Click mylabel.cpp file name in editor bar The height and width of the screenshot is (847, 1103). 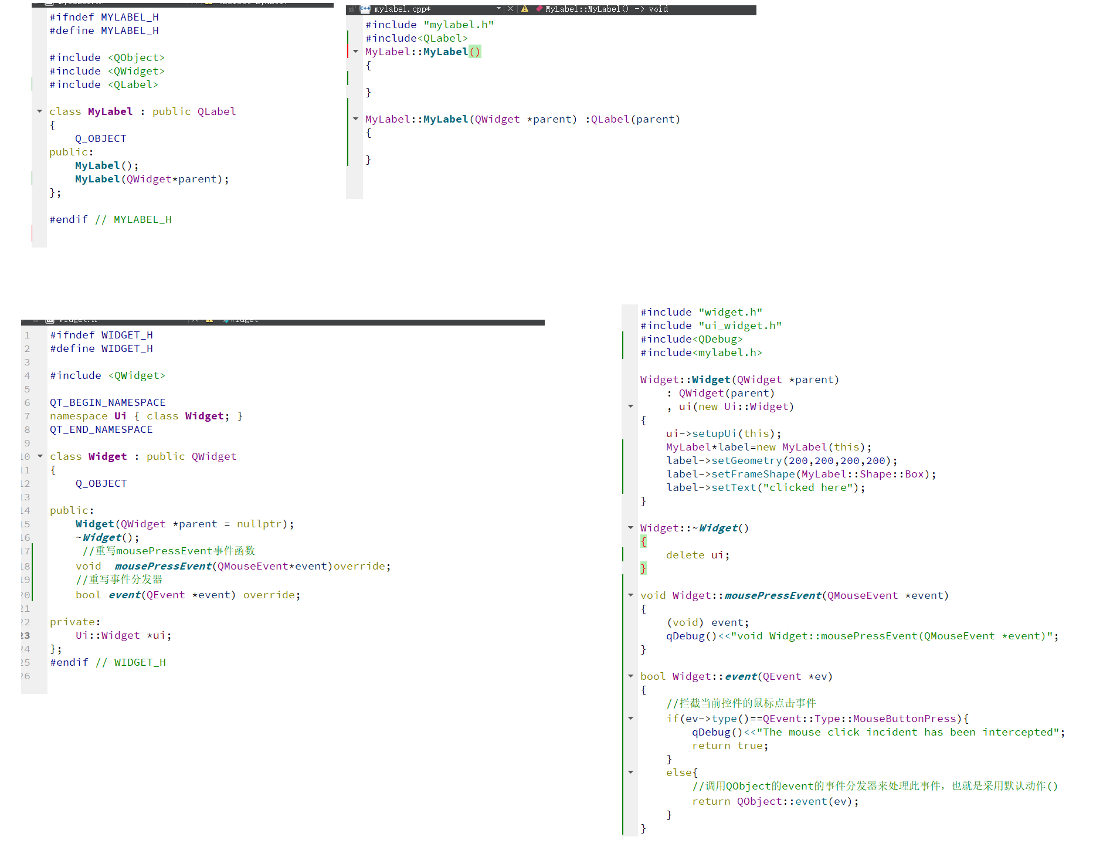tap(402, 9)
